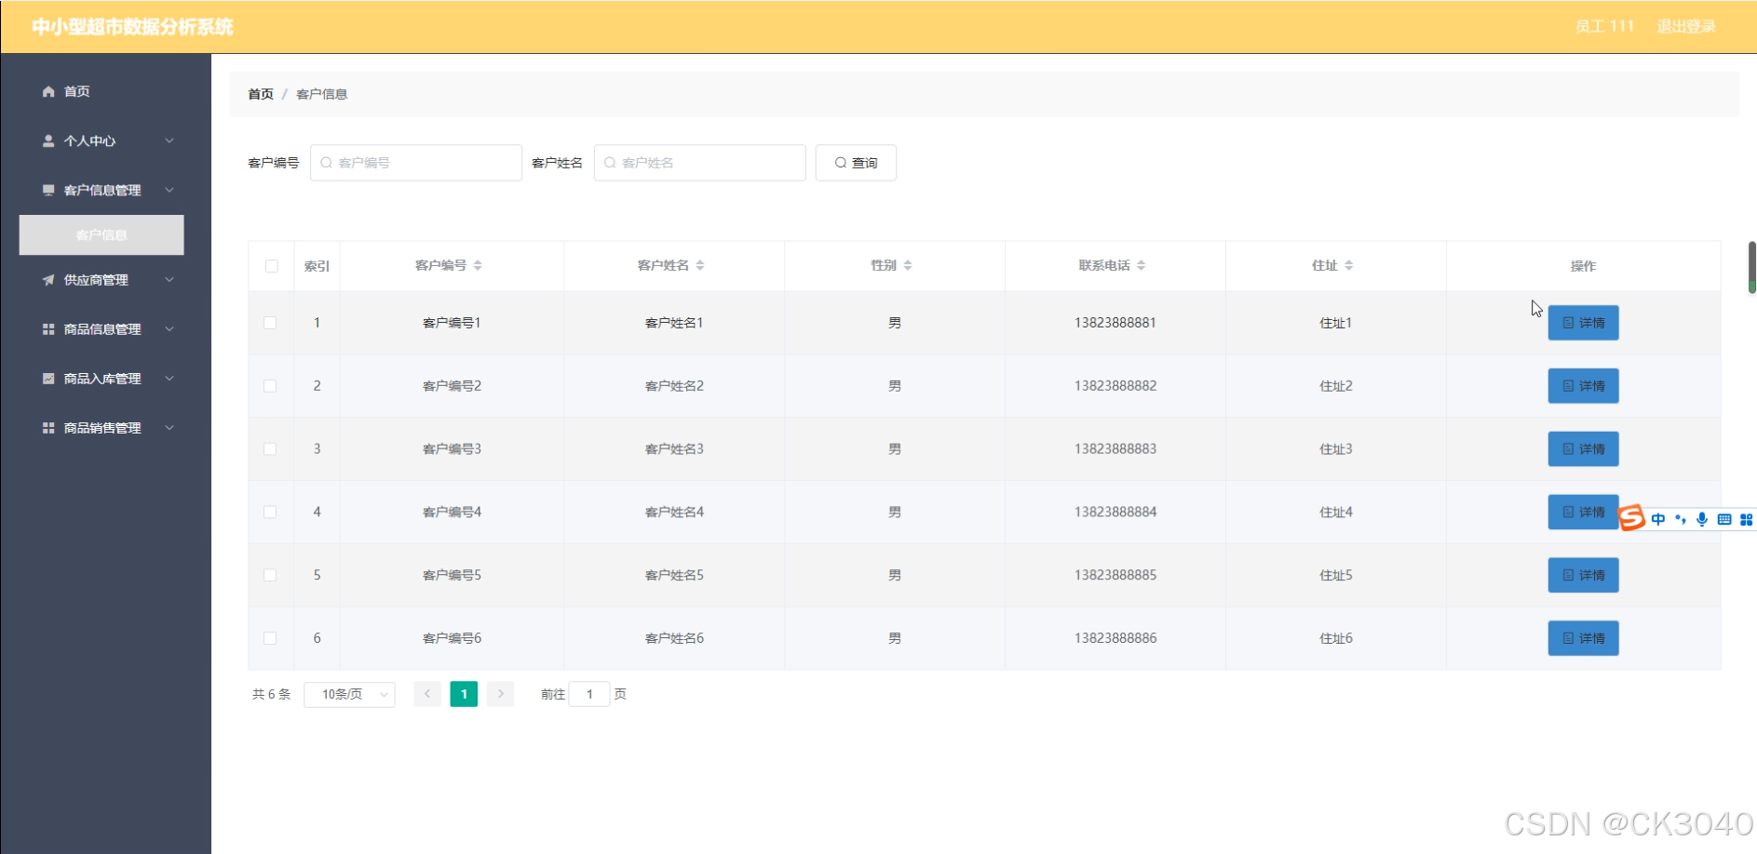
Task: Click the 住址5 address cell
Action: 1336,575
